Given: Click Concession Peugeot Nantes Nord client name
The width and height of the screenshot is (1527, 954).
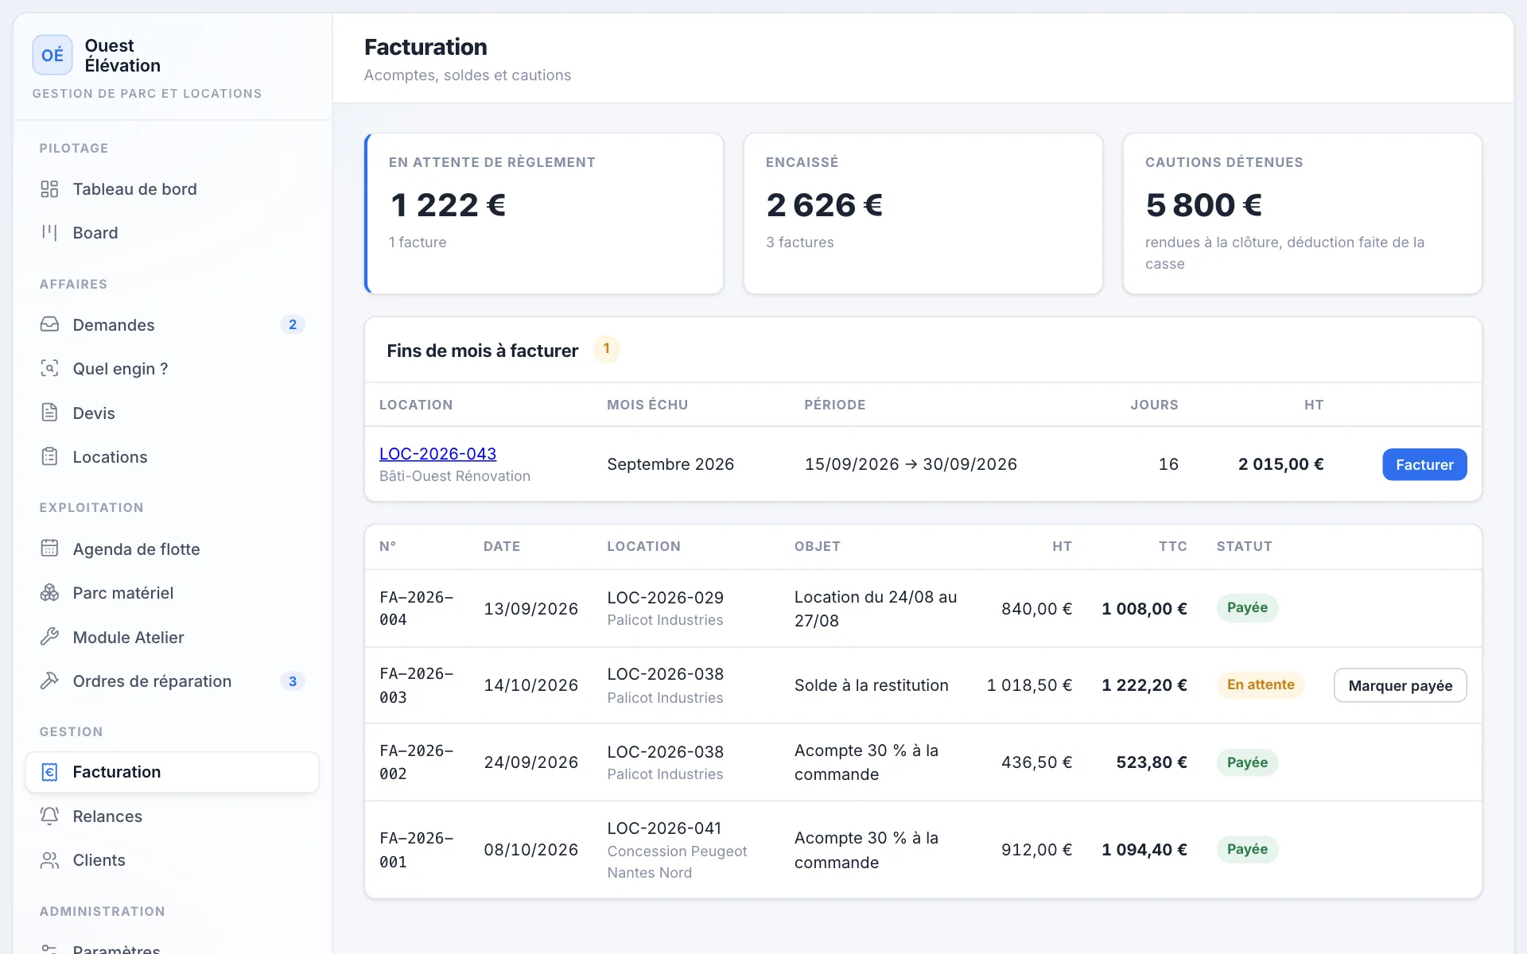Looking at the screenshot, I should [677, 862].
